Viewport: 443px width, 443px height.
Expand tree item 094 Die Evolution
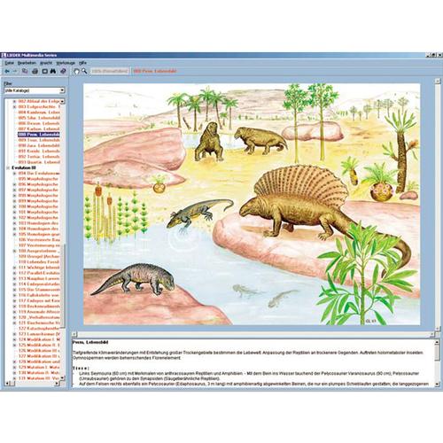click(14, 174)
